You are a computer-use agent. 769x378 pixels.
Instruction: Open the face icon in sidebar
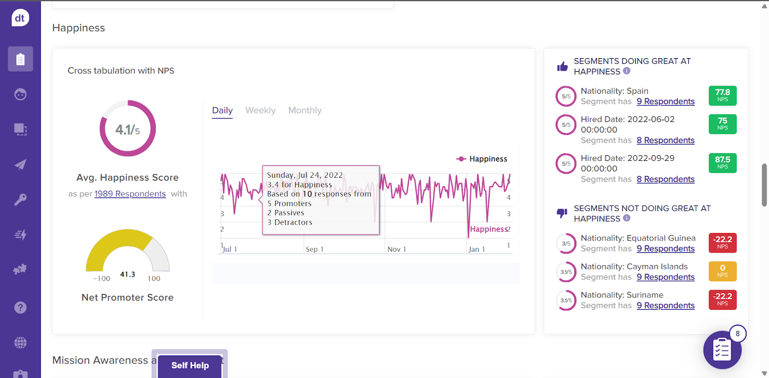[x=20, y=94]
